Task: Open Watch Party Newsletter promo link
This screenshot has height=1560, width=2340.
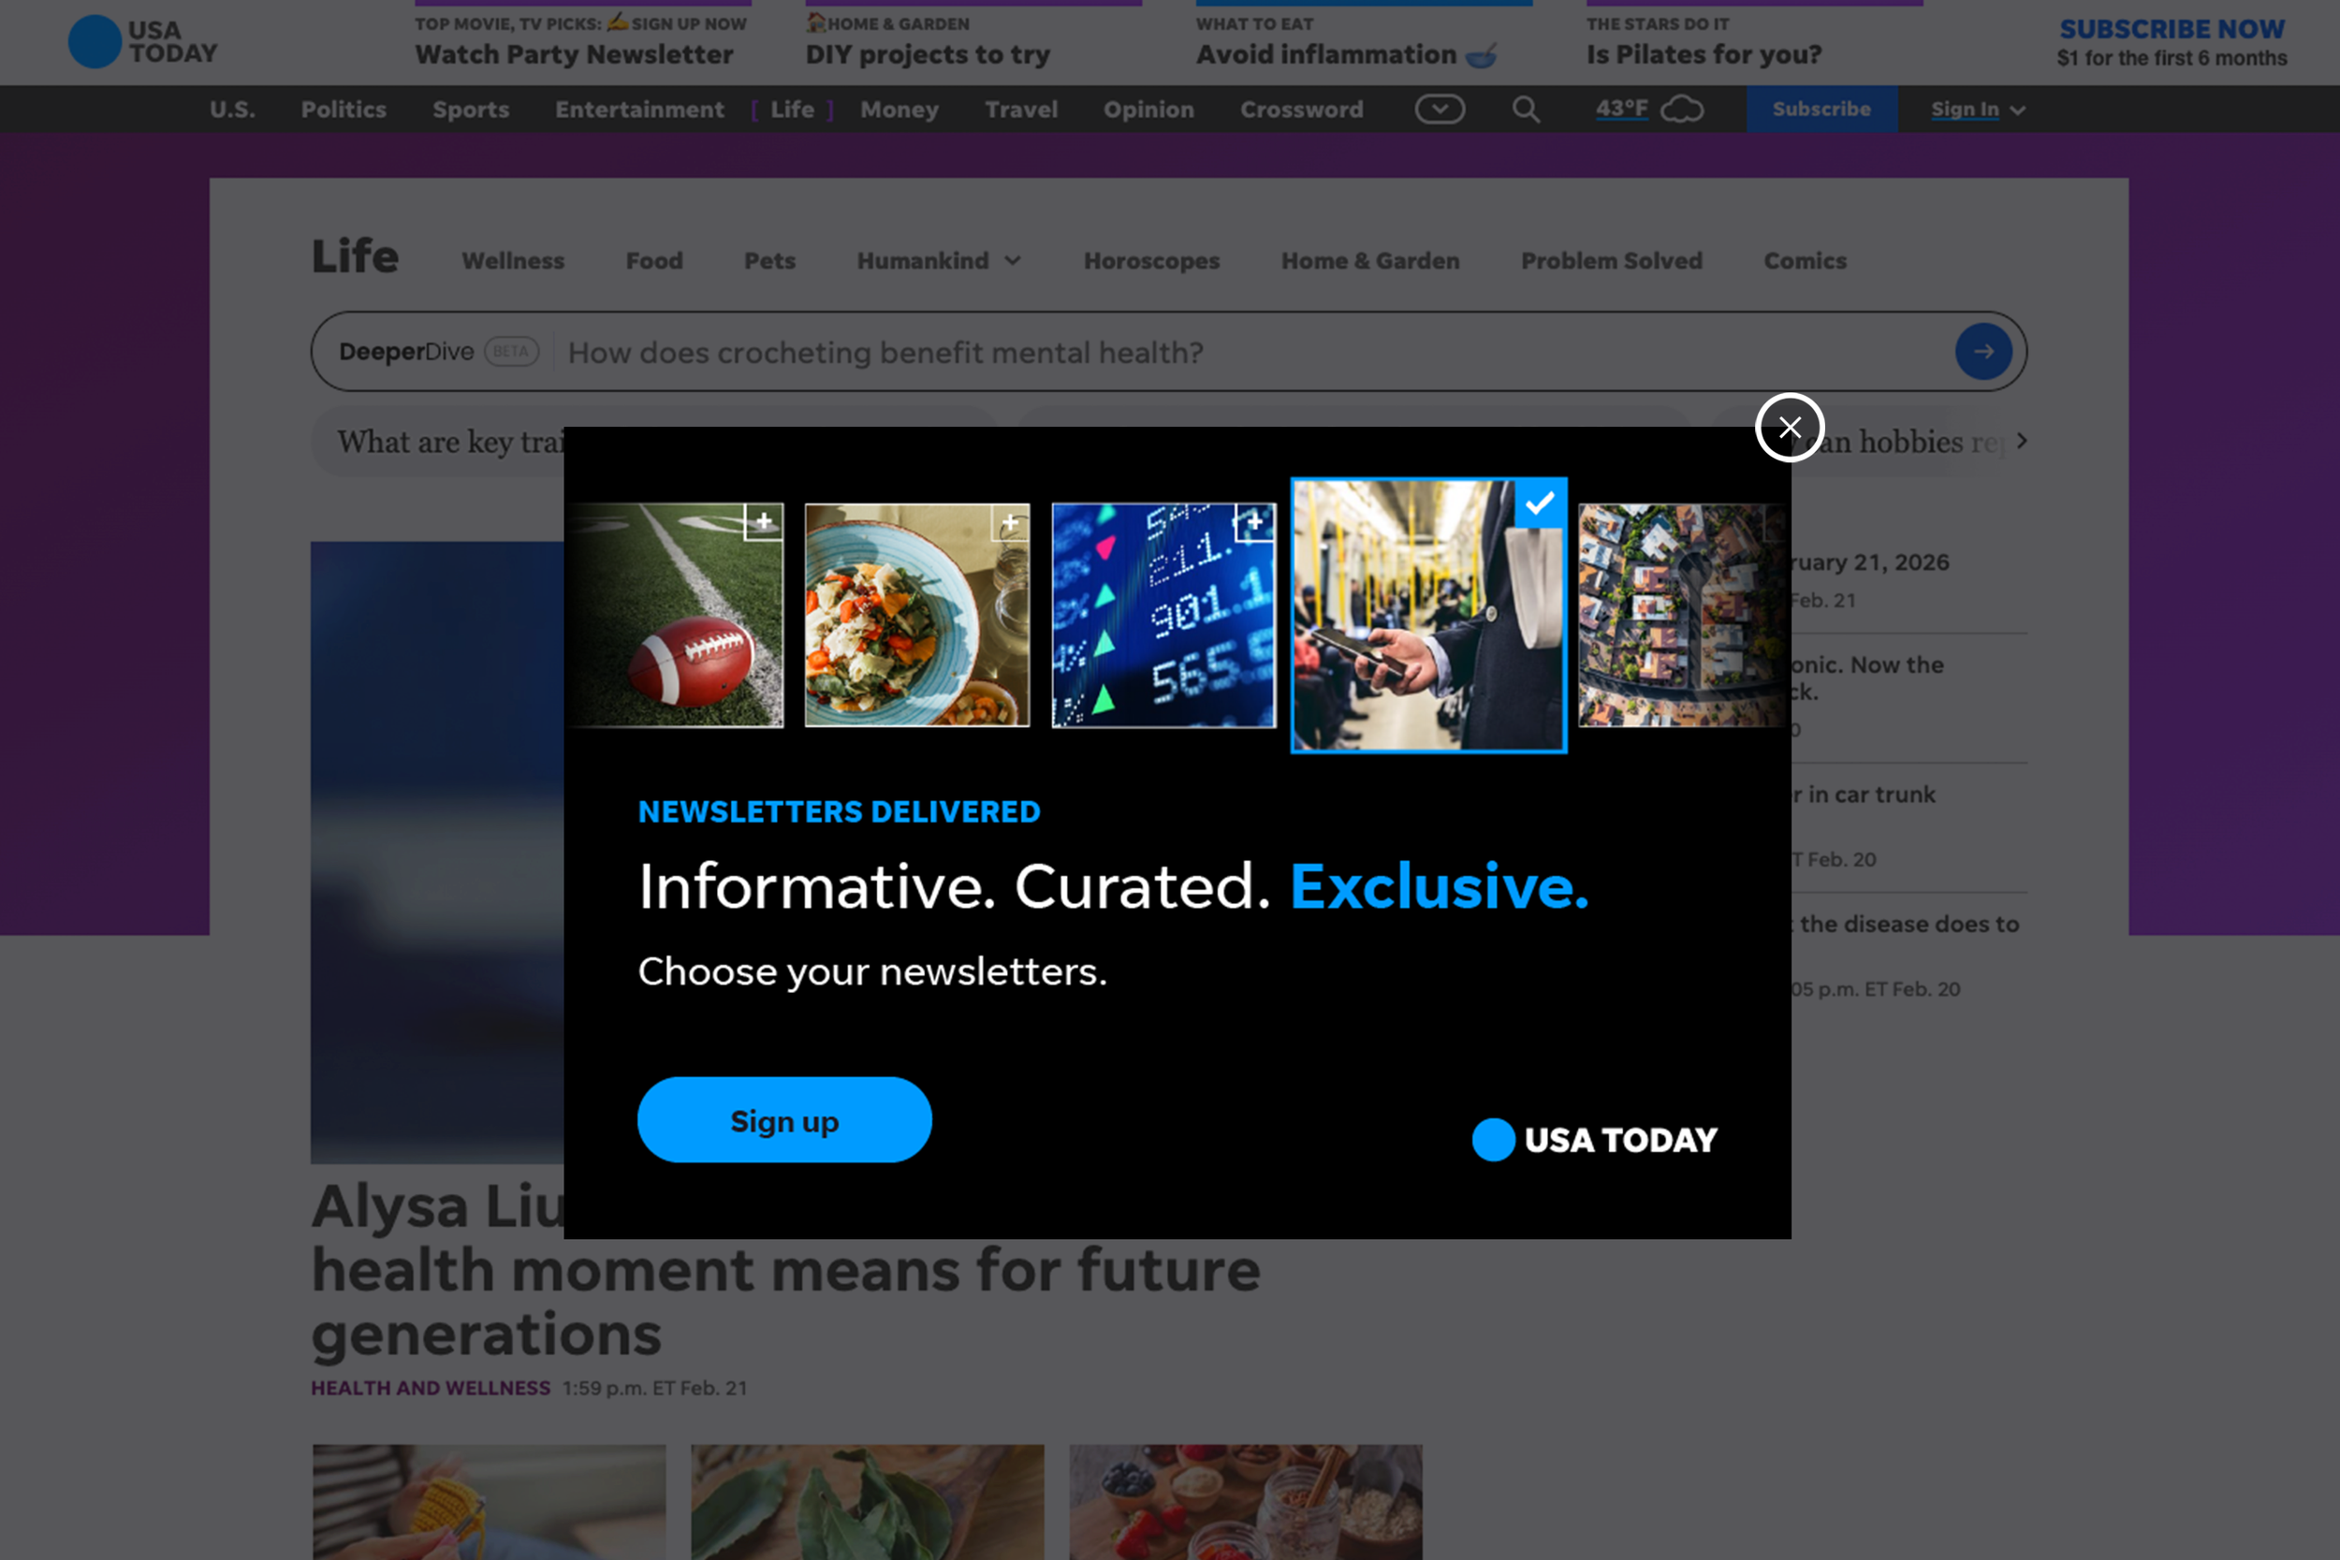Action: click(574, 54)
